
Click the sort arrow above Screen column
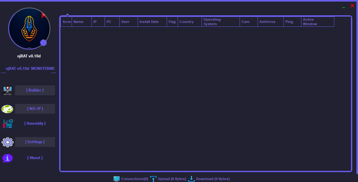point(68,15)
